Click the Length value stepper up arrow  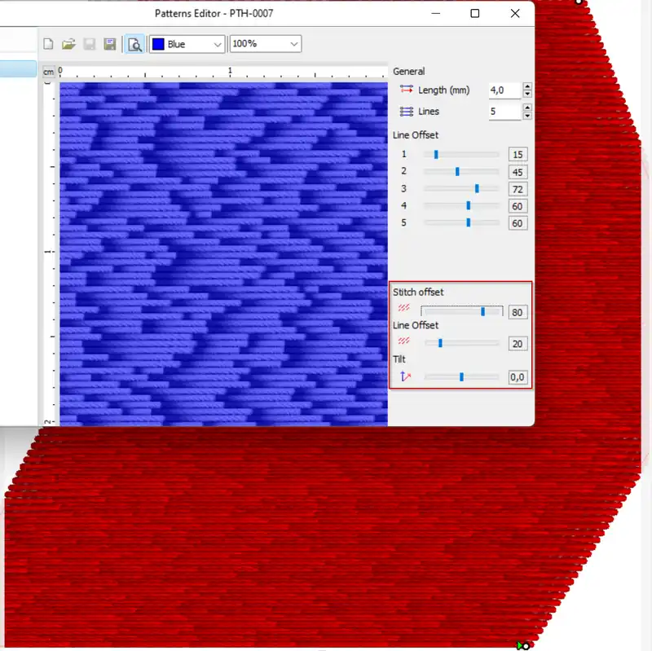click(x=527, y=86)
